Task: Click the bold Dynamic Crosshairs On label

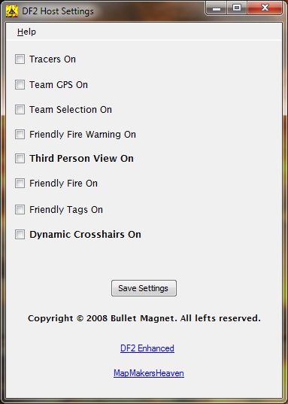Action: (85, 235)
